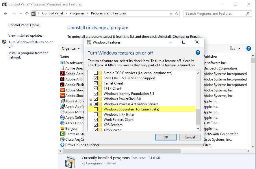Focus the Search Programs and Features box
256x169 pixels.
tap(218, 14)
